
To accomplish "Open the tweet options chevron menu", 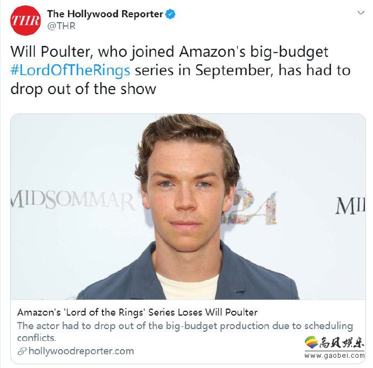I will (x=361, y=12).
